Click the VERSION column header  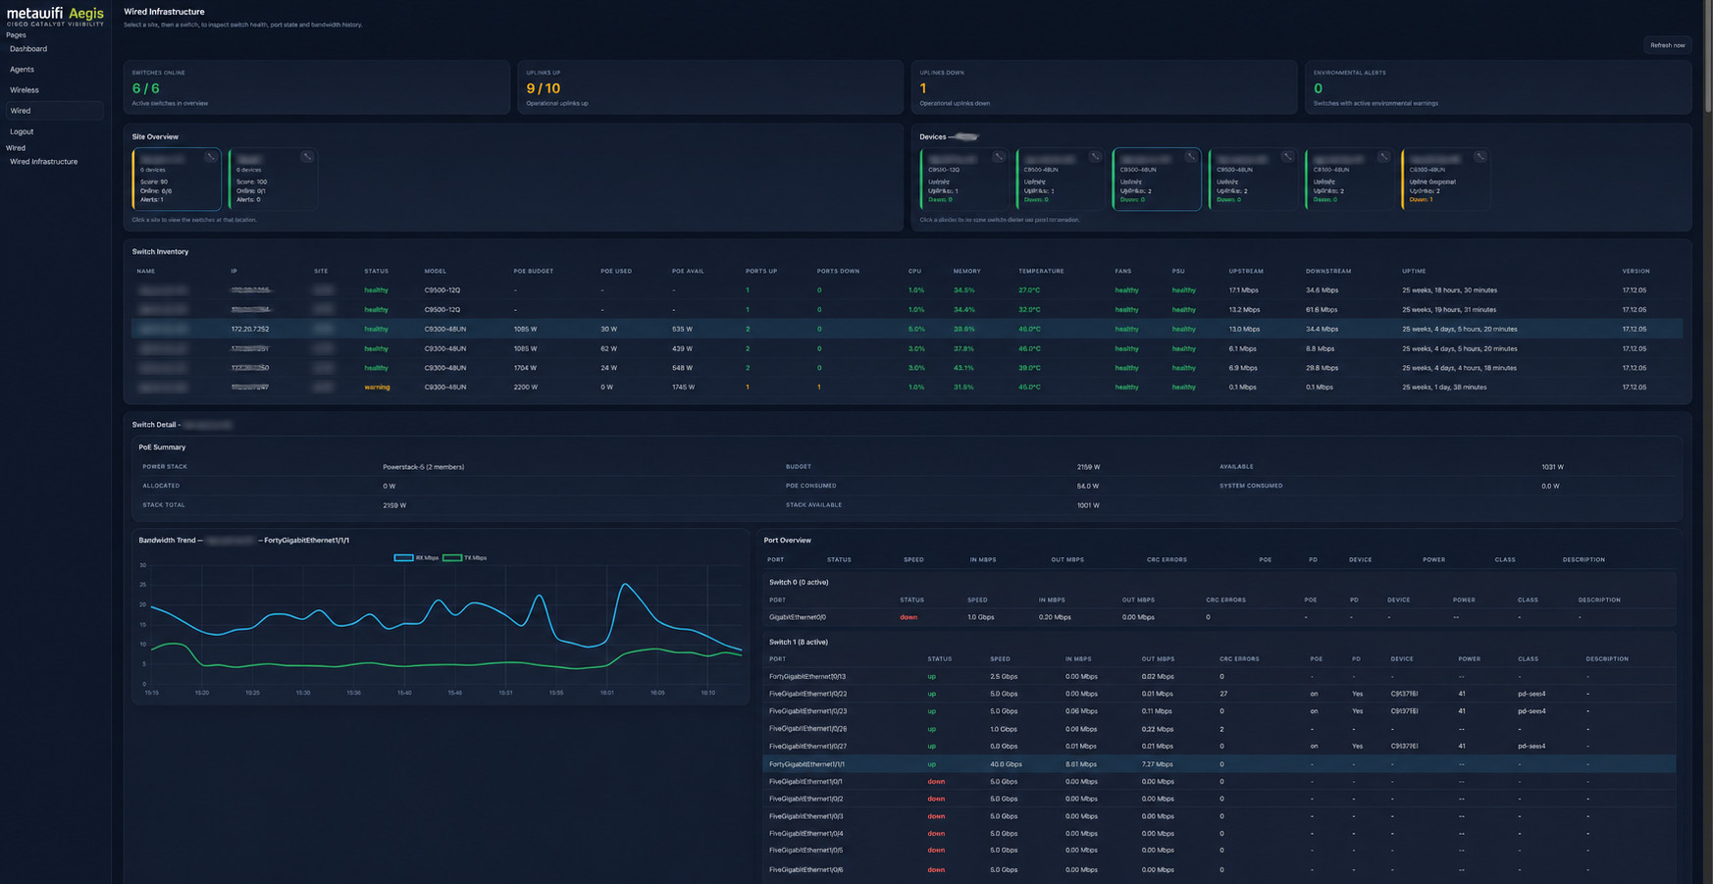1635,271
